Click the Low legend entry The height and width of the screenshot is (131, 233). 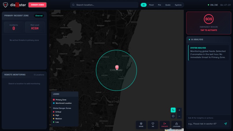[56, 122]
